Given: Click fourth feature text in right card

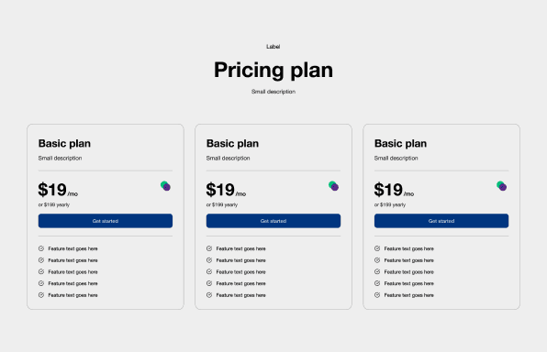Looking at the screenshot, I should pyautogui.click(x=408, y=283).
